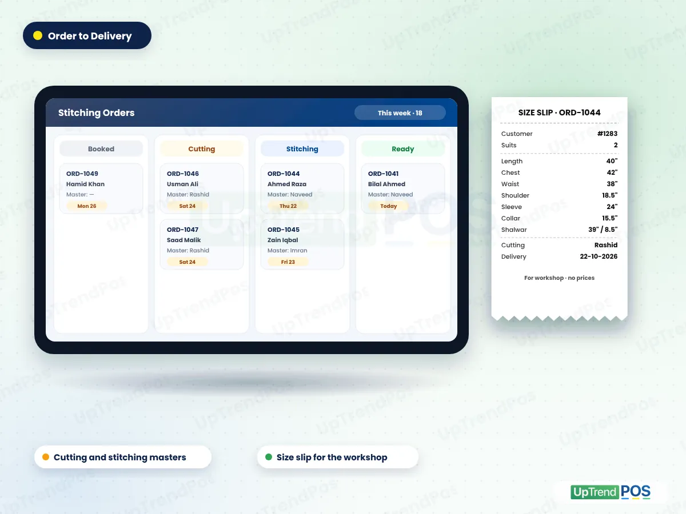The image size is (686, 514).
Task: Open order card ORD-1046
Action: coord(202,189)
